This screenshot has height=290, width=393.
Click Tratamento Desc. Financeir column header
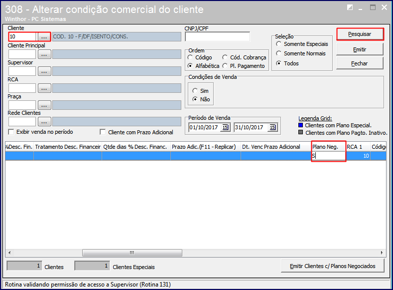pos(68,147)
